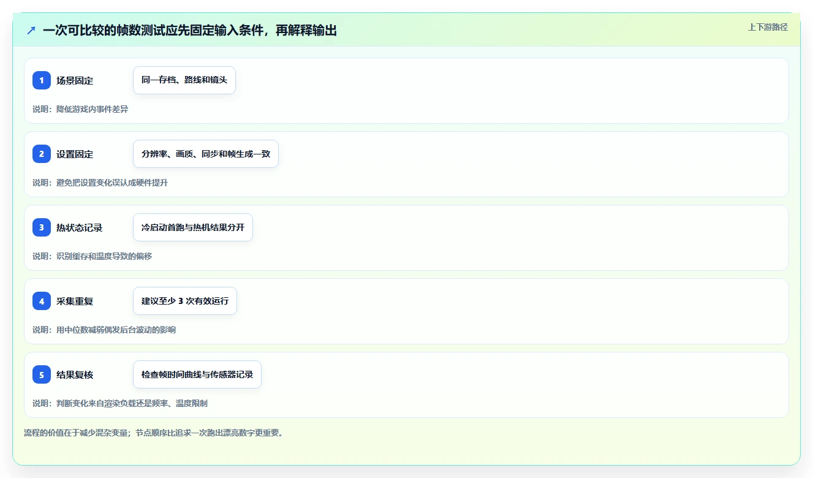
Task: Click the 结果复核 step title
Action: tap(75, 374)
